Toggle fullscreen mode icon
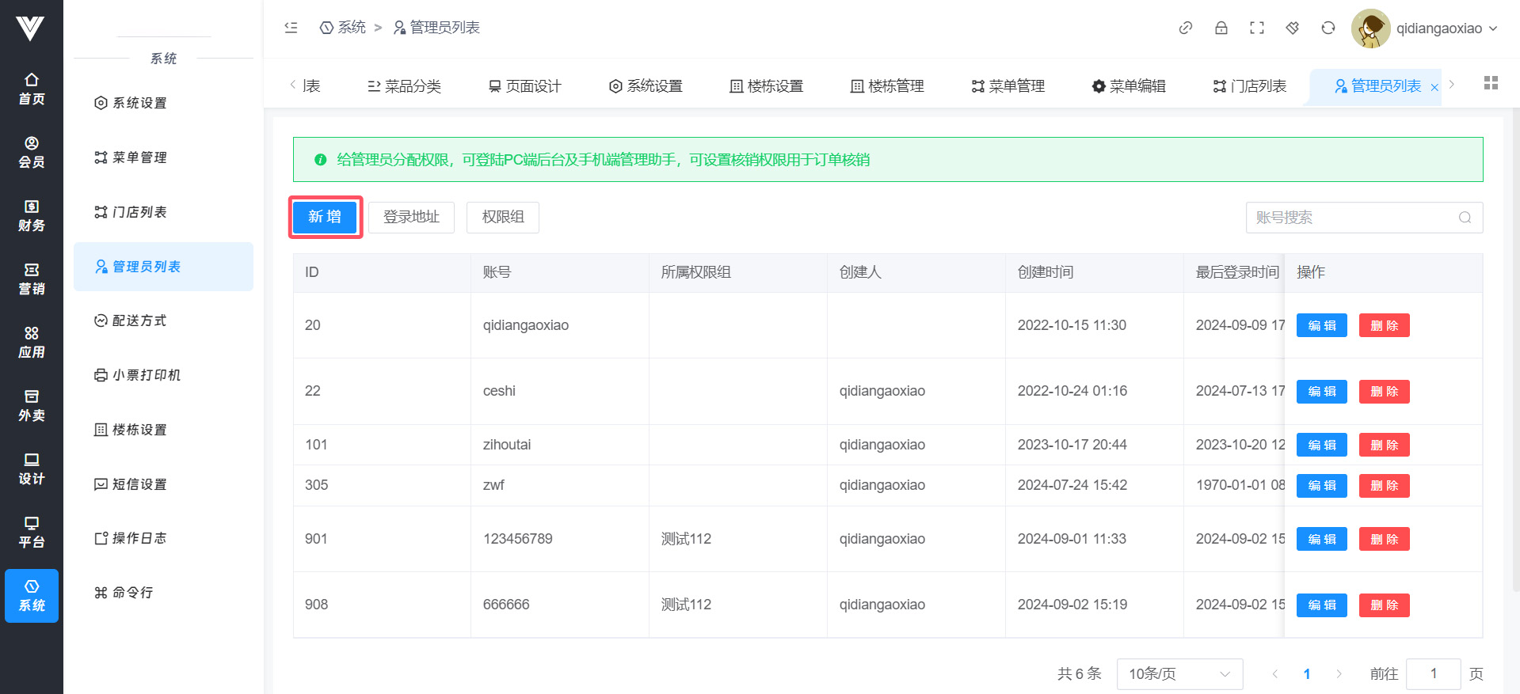This screenshot has height=694, width=1520. [1257, 28]
